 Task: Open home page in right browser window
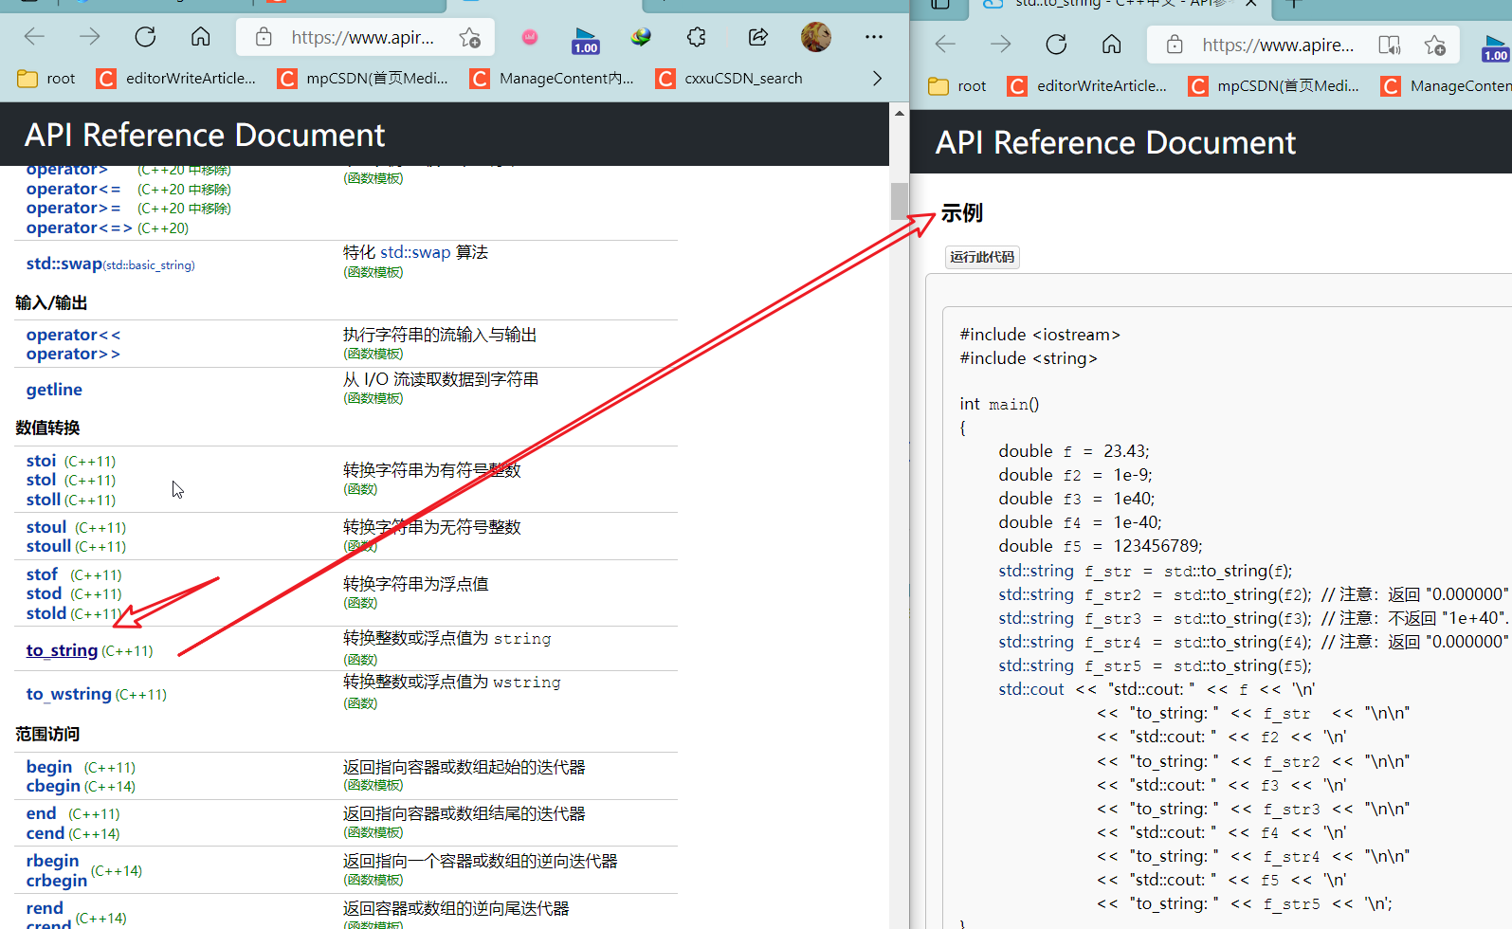tap(1111, 45)
